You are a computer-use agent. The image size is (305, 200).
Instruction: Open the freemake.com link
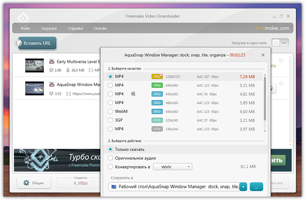(272, 28)
